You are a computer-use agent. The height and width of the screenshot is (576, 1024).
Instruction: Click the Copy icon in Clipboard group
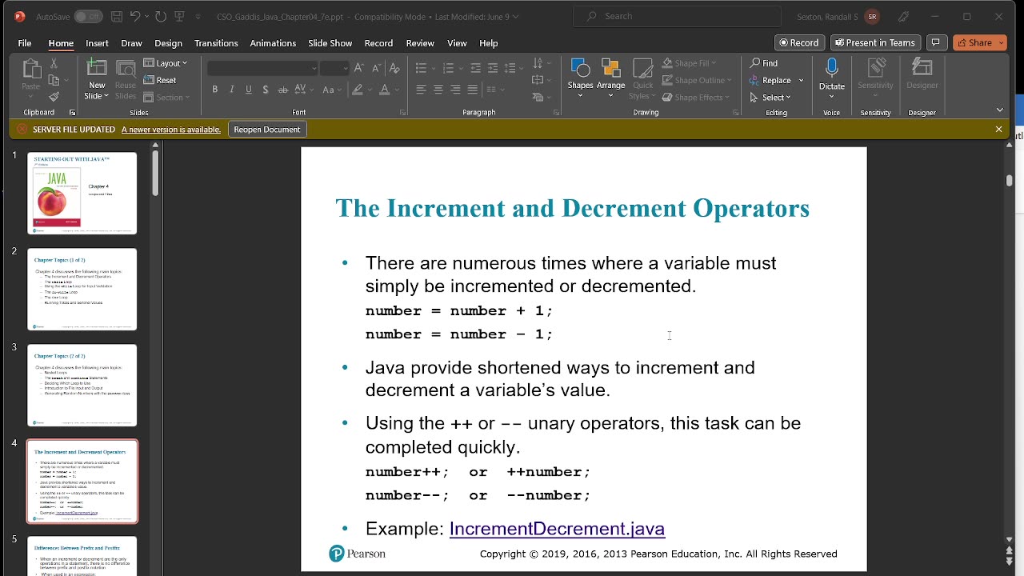click(54, 80)
